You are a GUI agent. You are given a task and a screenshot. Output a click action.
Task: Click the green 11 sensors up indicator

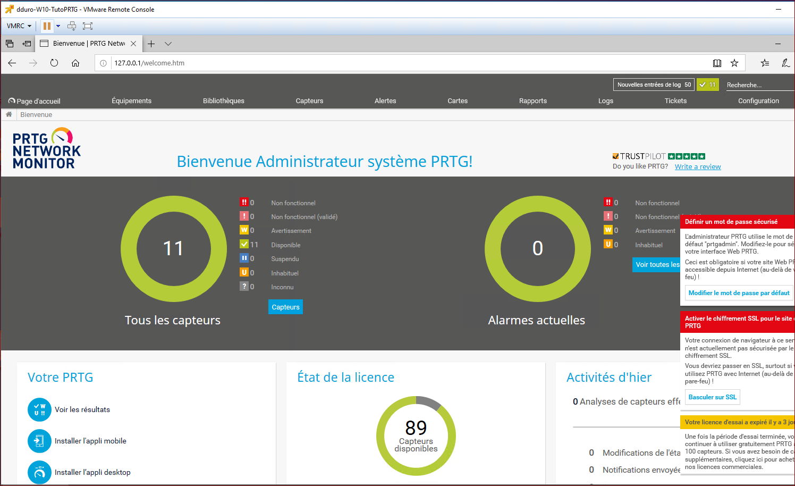tap(708, 85)
